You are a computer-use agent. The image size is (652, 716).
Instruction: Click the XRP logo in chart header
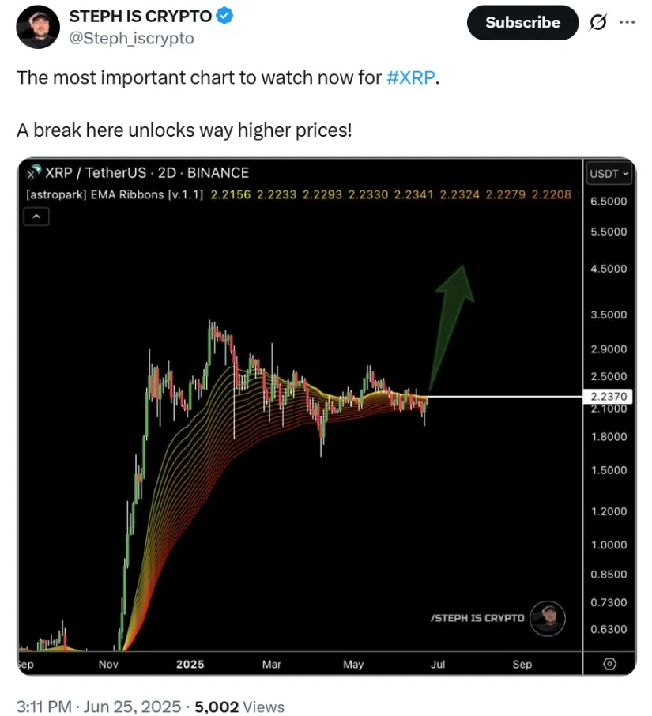33,172
